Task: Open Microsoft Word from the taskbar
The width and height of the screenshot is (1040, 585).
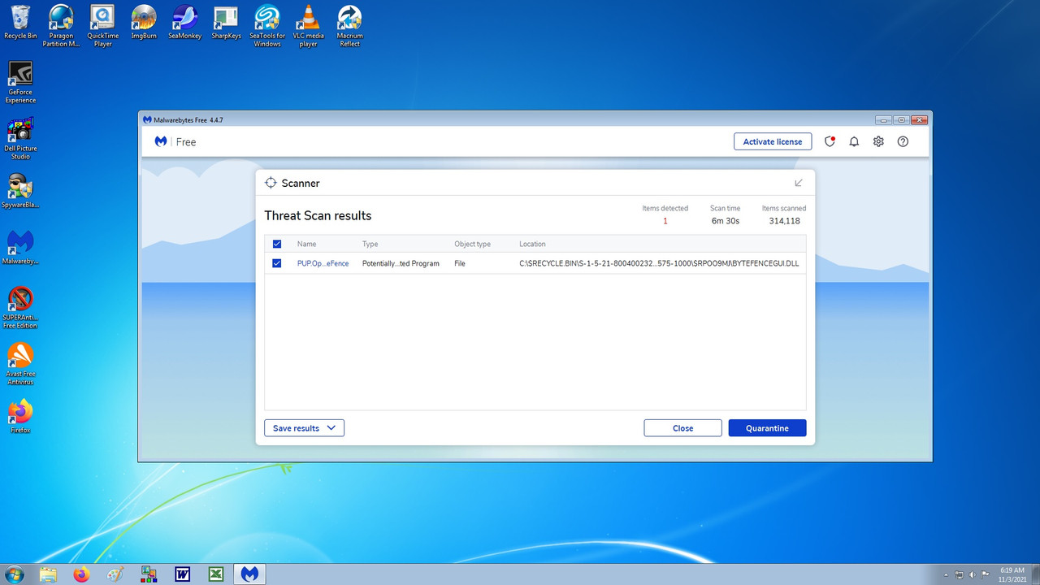Action: tap(183, 574)
